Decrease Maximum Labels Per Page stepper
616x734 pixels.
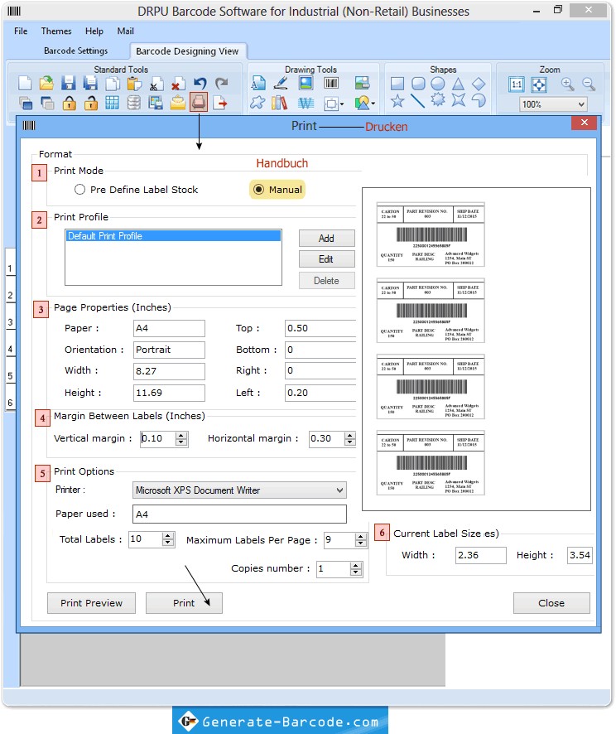(360, 543)
